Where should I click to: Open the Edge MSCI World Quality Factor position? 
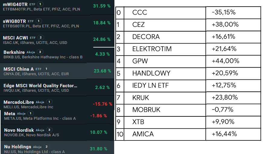[x=40, y=86]
